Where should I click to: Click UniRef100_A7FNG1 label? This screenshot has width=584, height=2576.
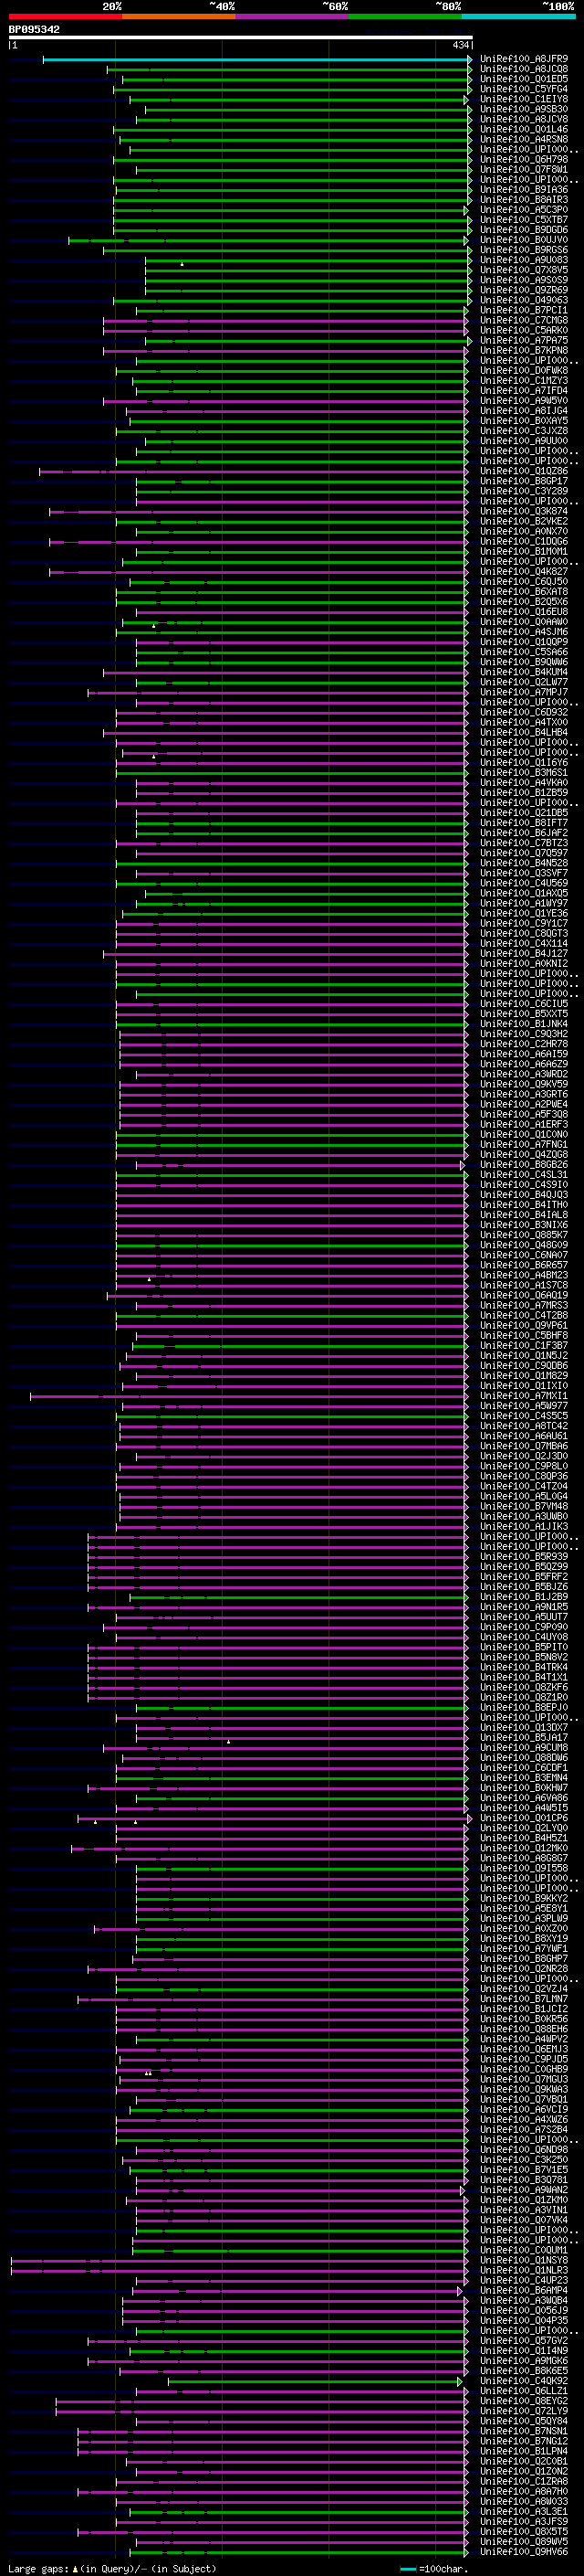[524, 1144]
